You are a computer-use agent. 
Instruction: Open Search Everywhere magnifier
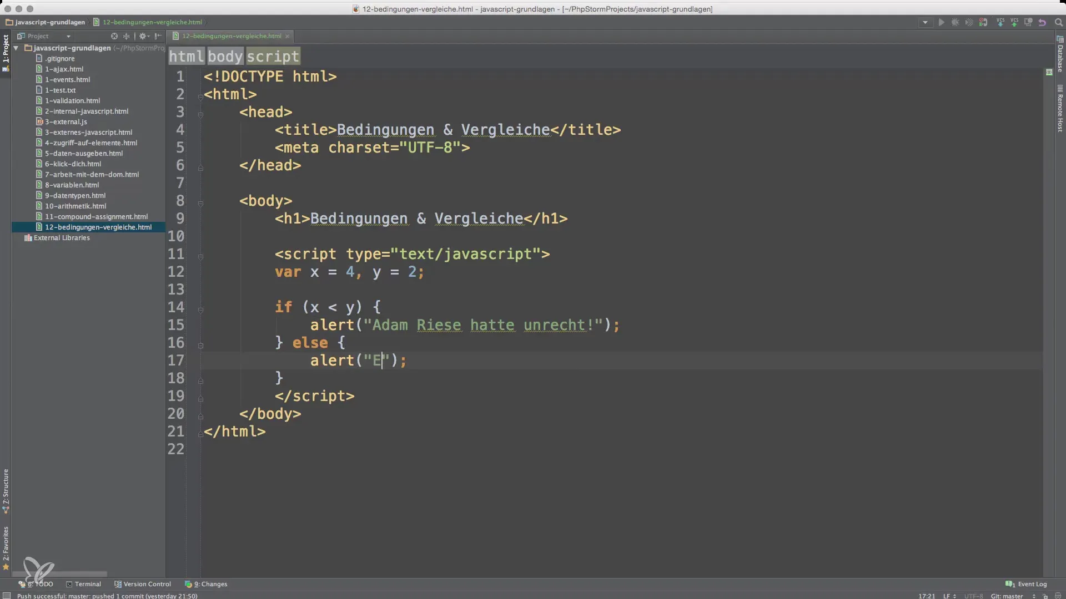tap(1058, 23)
